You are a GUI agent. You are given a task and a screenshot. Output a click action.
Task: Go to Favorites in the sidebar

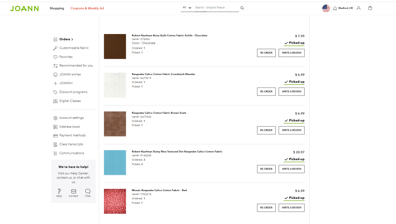pyautogui.click(x=66, y=57)
